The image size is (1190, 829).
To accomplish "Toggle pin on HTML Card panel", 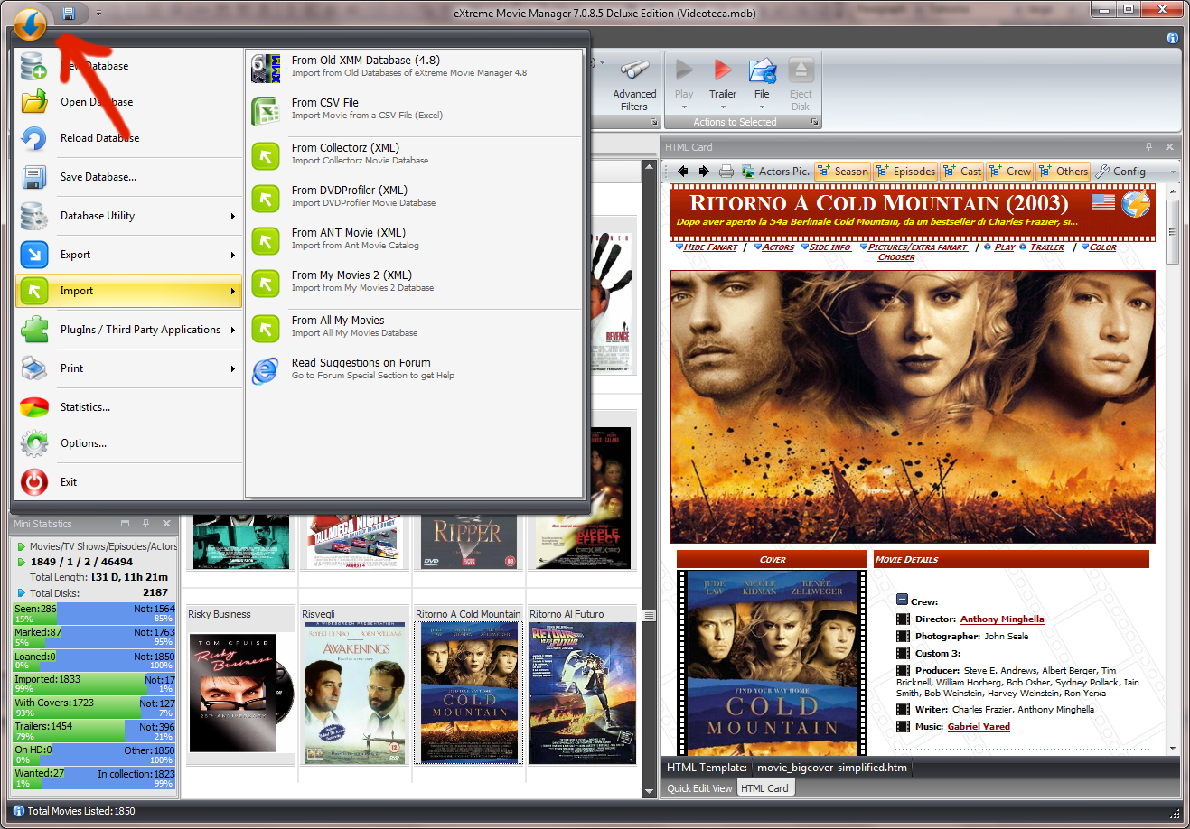I will point(1148,146).
